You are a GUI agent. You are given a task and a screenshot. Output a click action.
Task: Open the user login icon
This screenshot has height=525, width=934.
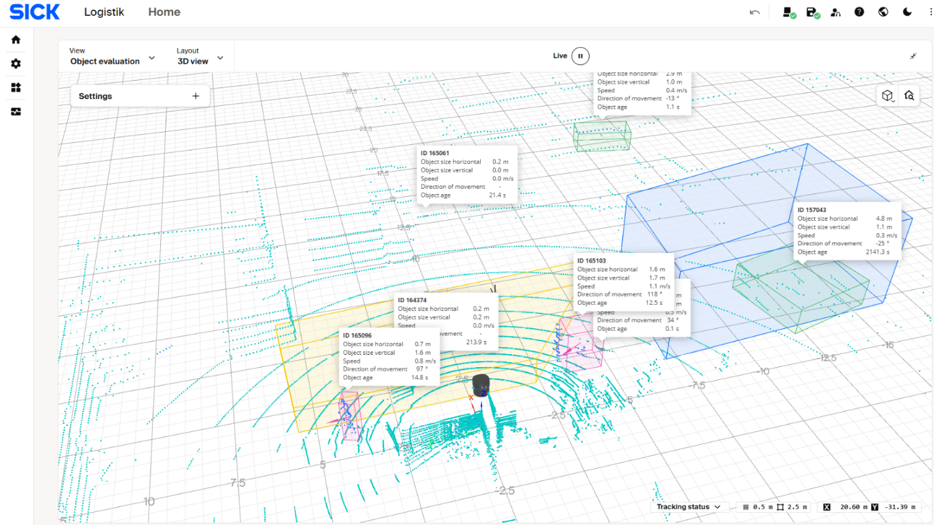[x=835, y=12]
